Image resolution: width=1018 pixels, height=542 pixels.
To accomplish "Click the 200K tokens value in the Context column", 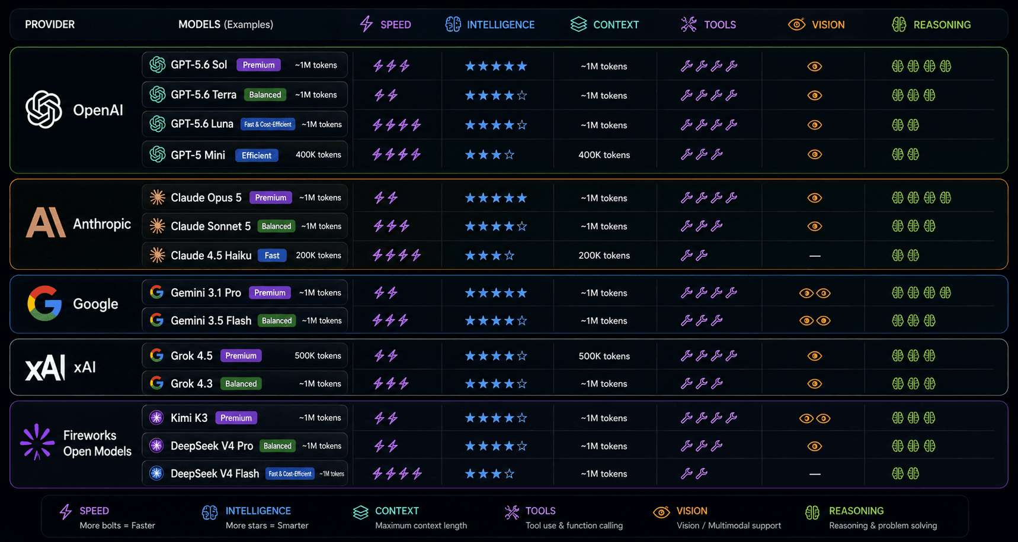I will pos(604,256).
